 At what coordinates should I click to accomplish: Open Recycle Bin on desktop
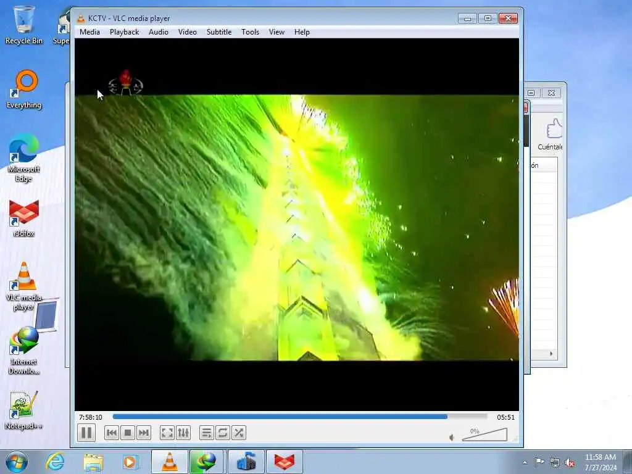coord(24,25)
